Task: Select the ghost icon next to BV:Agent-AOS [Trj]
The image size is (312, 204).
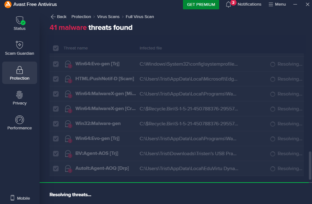Action: click(x=68, y=154)
